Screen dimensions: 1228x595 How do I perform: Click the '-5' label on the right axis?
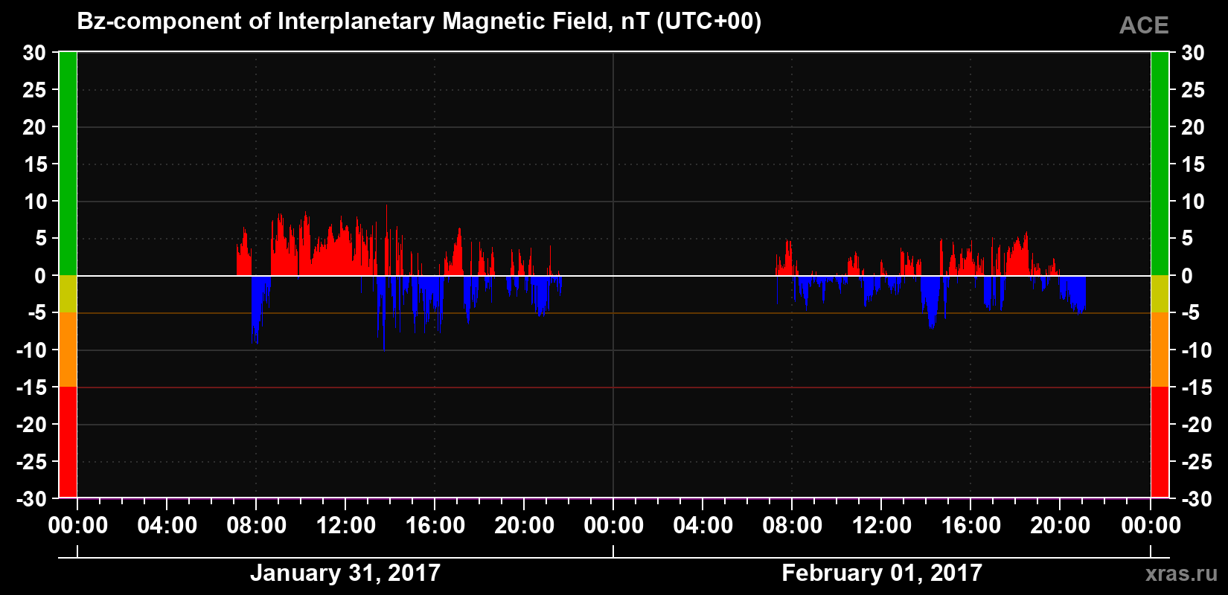pos(1192,312)
